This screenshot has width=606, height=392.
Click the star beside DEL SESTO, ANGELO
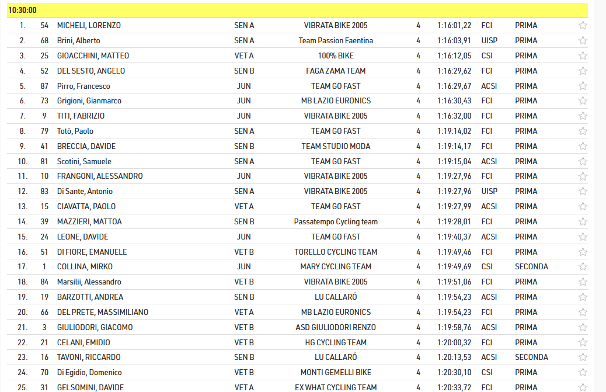(x=583, y=71)
